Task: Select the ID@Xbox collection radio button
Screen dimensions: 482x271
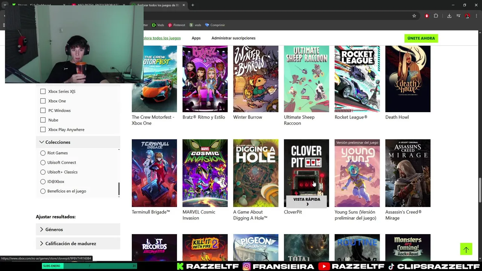Action: (43, 181)
